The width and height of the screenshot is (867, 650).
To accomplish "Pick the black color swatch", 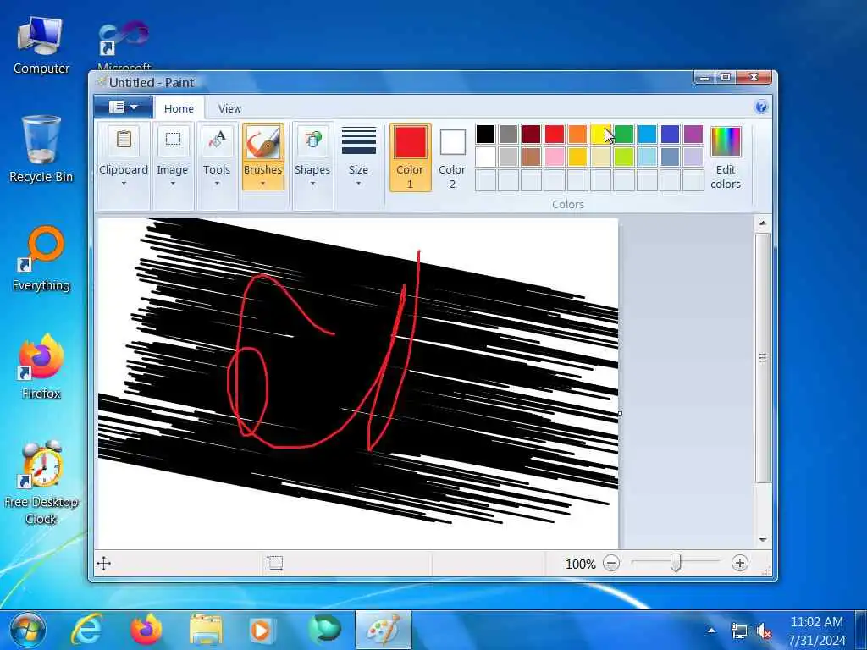I will pos(485,134).
